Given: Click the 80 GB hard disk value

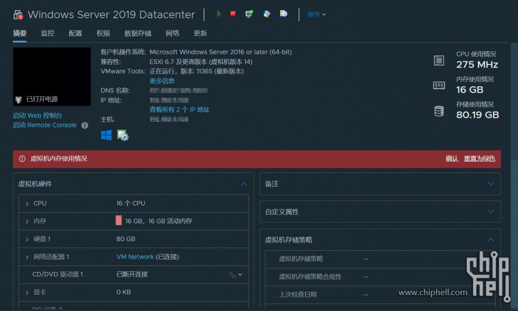Looking at the screenshot, I should 126,239.
